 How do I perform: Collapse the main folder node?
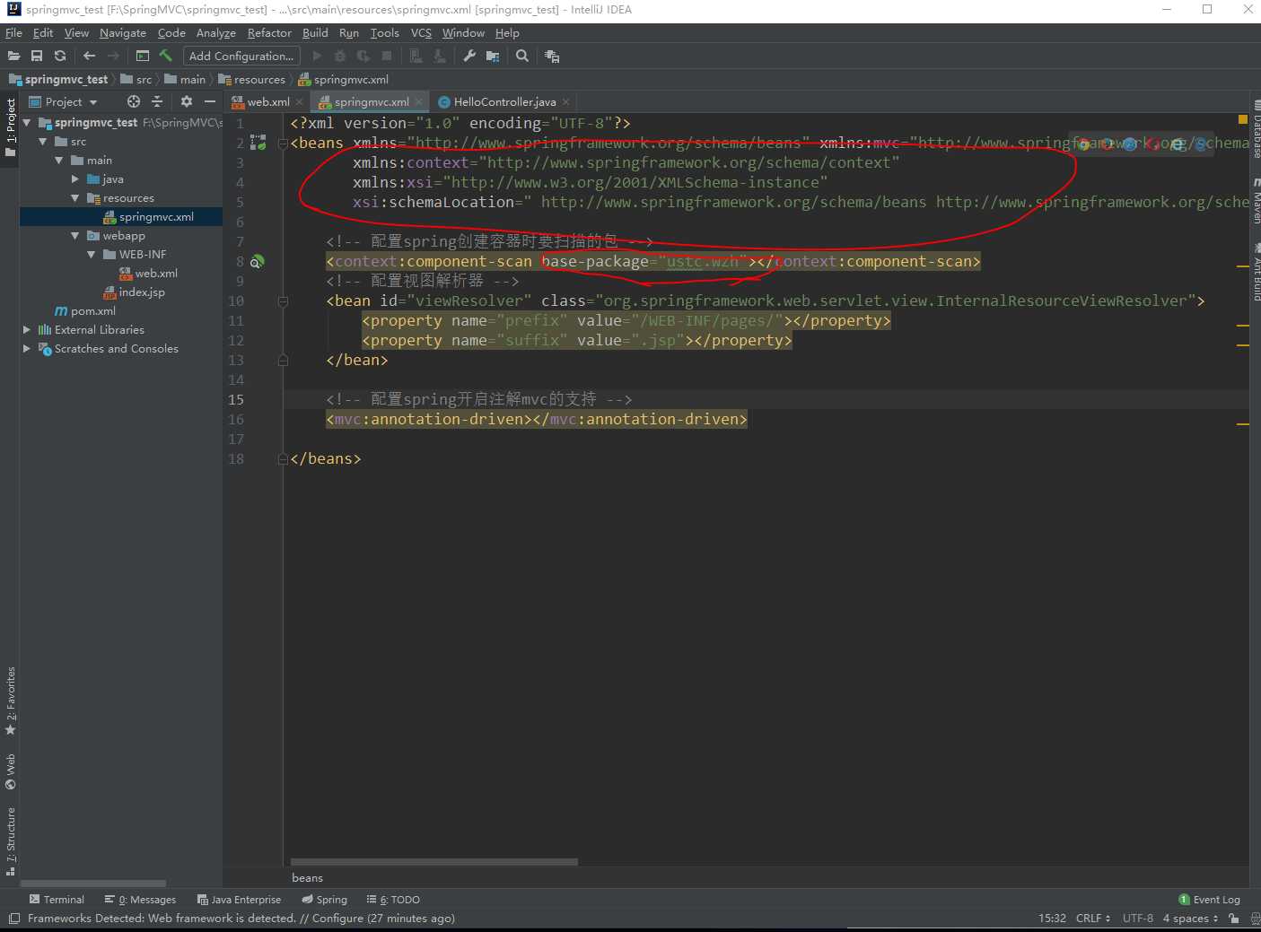coord(59,161)
